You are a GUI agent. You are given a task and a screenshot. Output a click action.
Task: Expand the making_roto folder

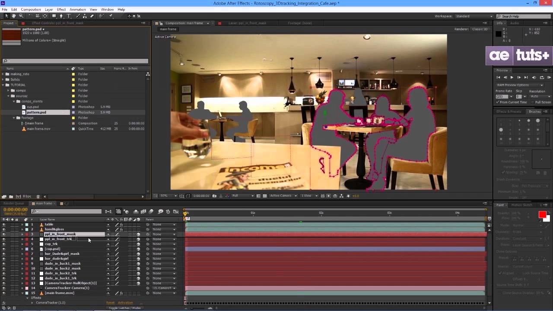click(3, 74)
